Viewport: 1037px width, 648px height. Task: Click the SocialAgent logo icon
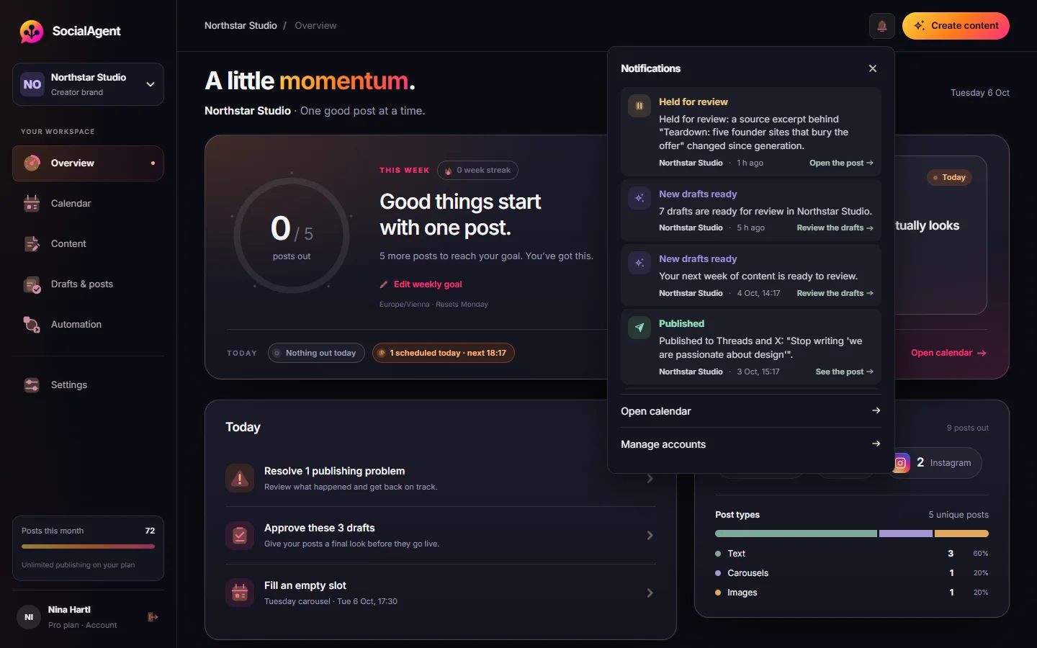tap(32, 31)
